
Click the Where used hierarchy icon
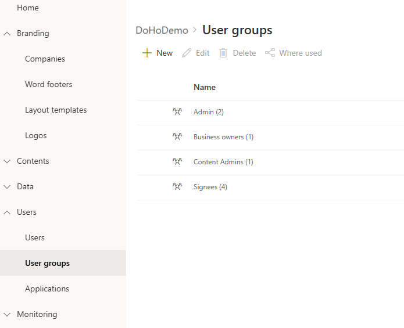coord(270,53)
